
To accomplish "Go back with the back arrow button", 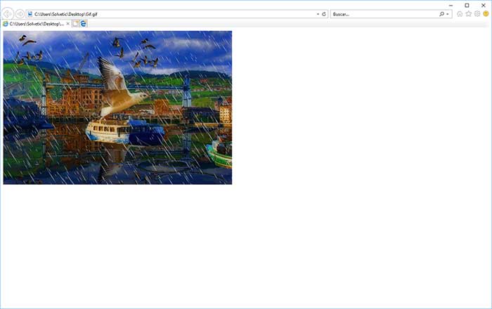I will click(8, 14).
